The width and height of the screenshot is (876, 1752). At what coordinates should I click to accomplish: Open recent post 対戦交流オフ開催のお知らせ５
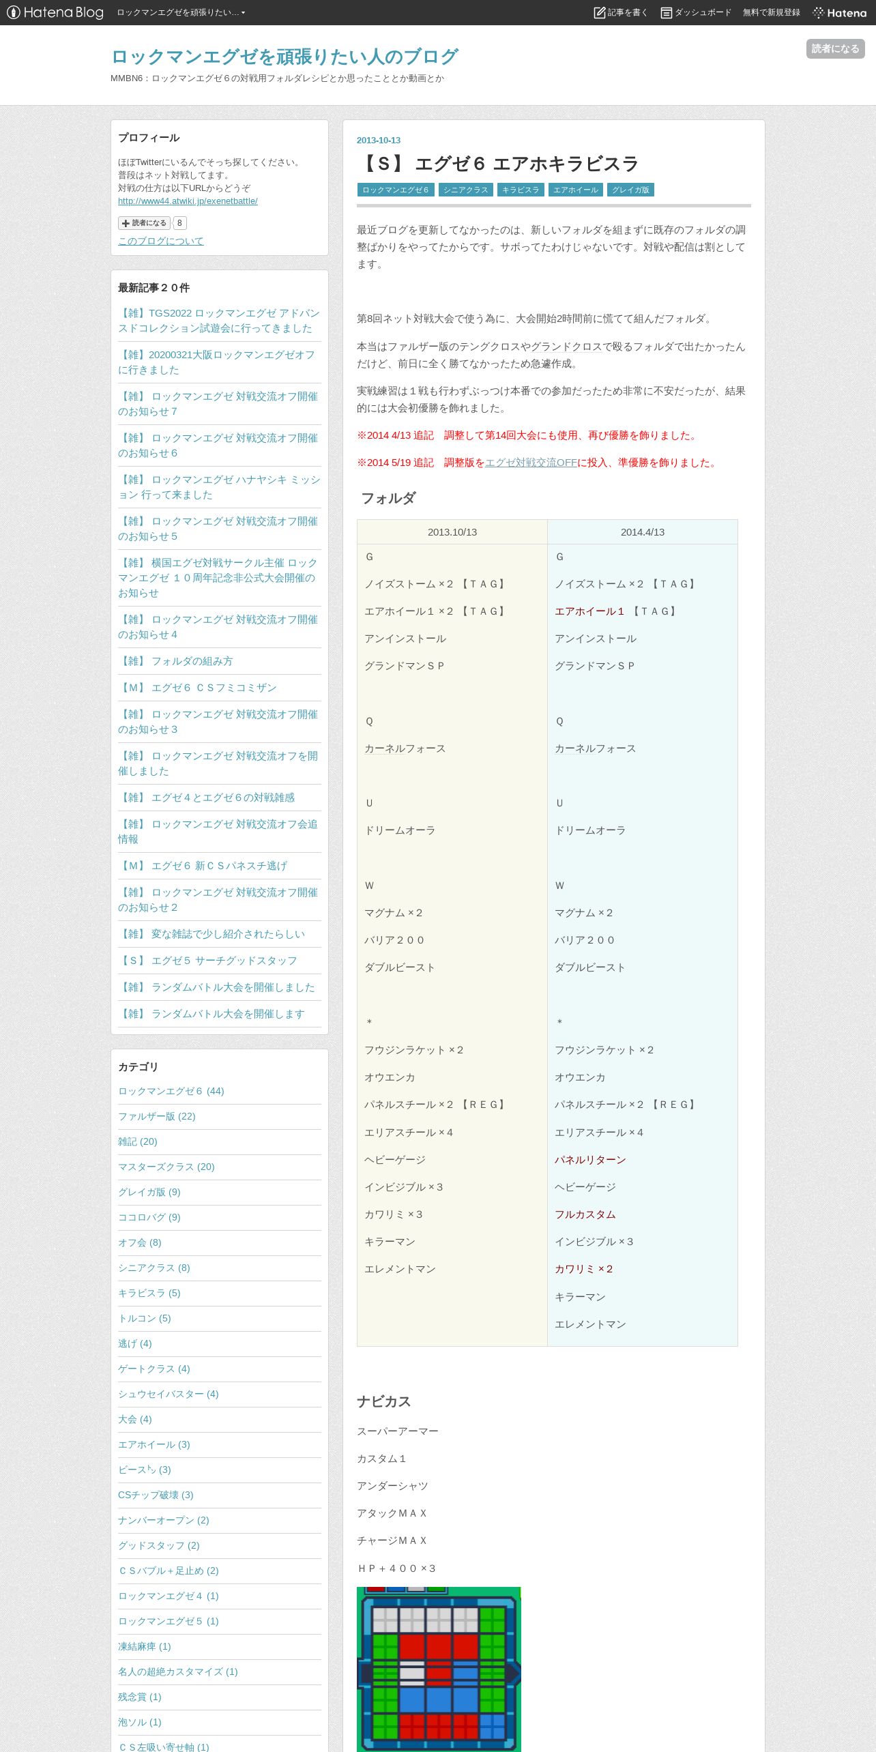[218, 529]
